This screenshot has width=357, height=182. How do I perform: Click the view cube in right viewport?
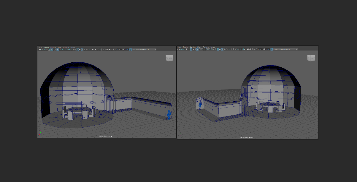click(x=311, y=58)
